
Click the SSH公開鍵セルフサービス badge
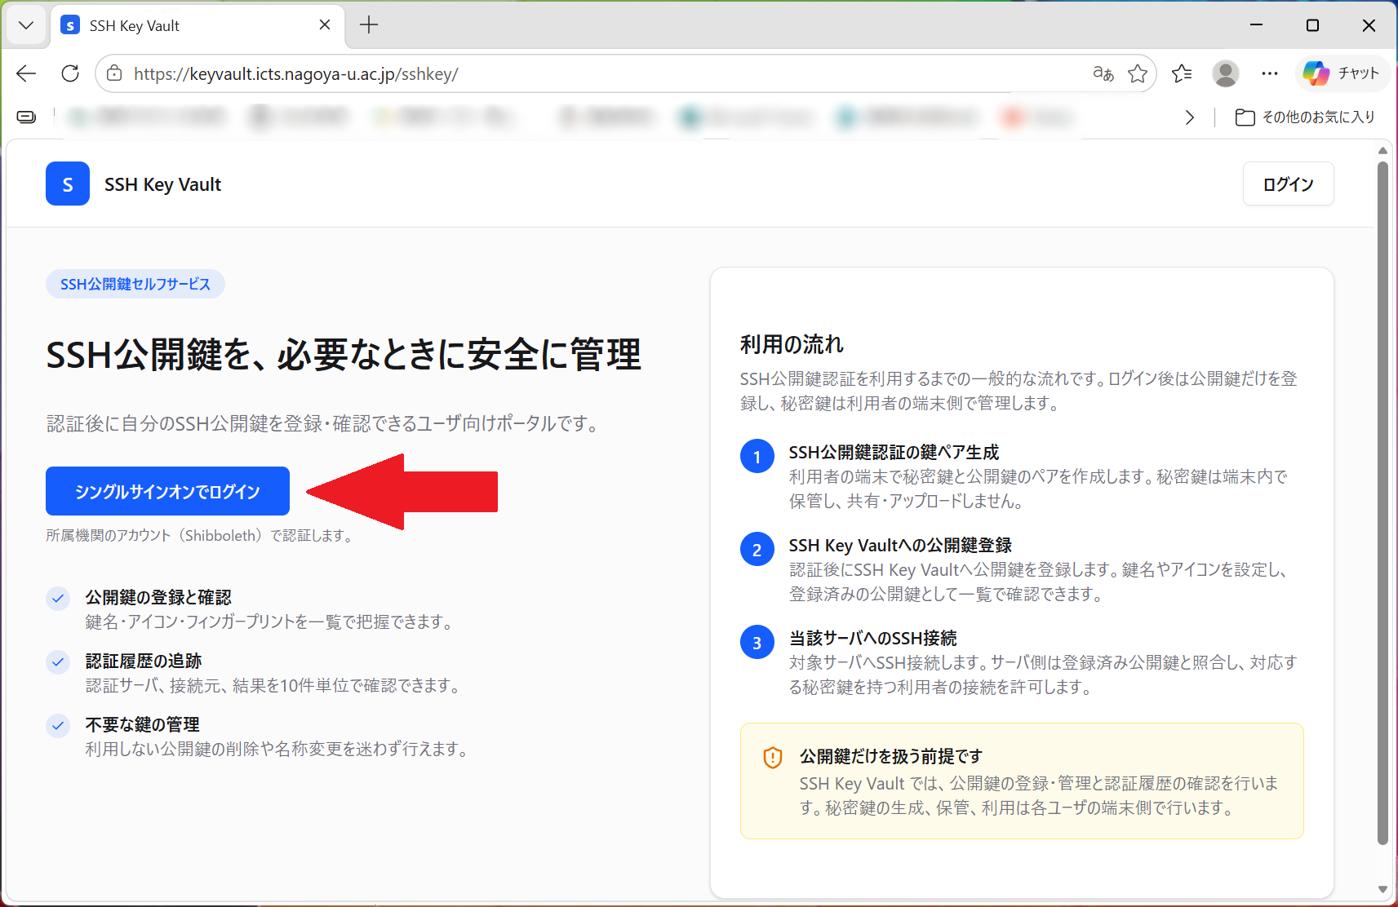(x=135, y=284)
